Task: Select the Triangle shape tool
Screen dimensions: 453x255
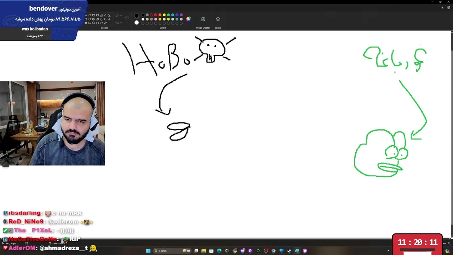Action: [x=105, y=15]
